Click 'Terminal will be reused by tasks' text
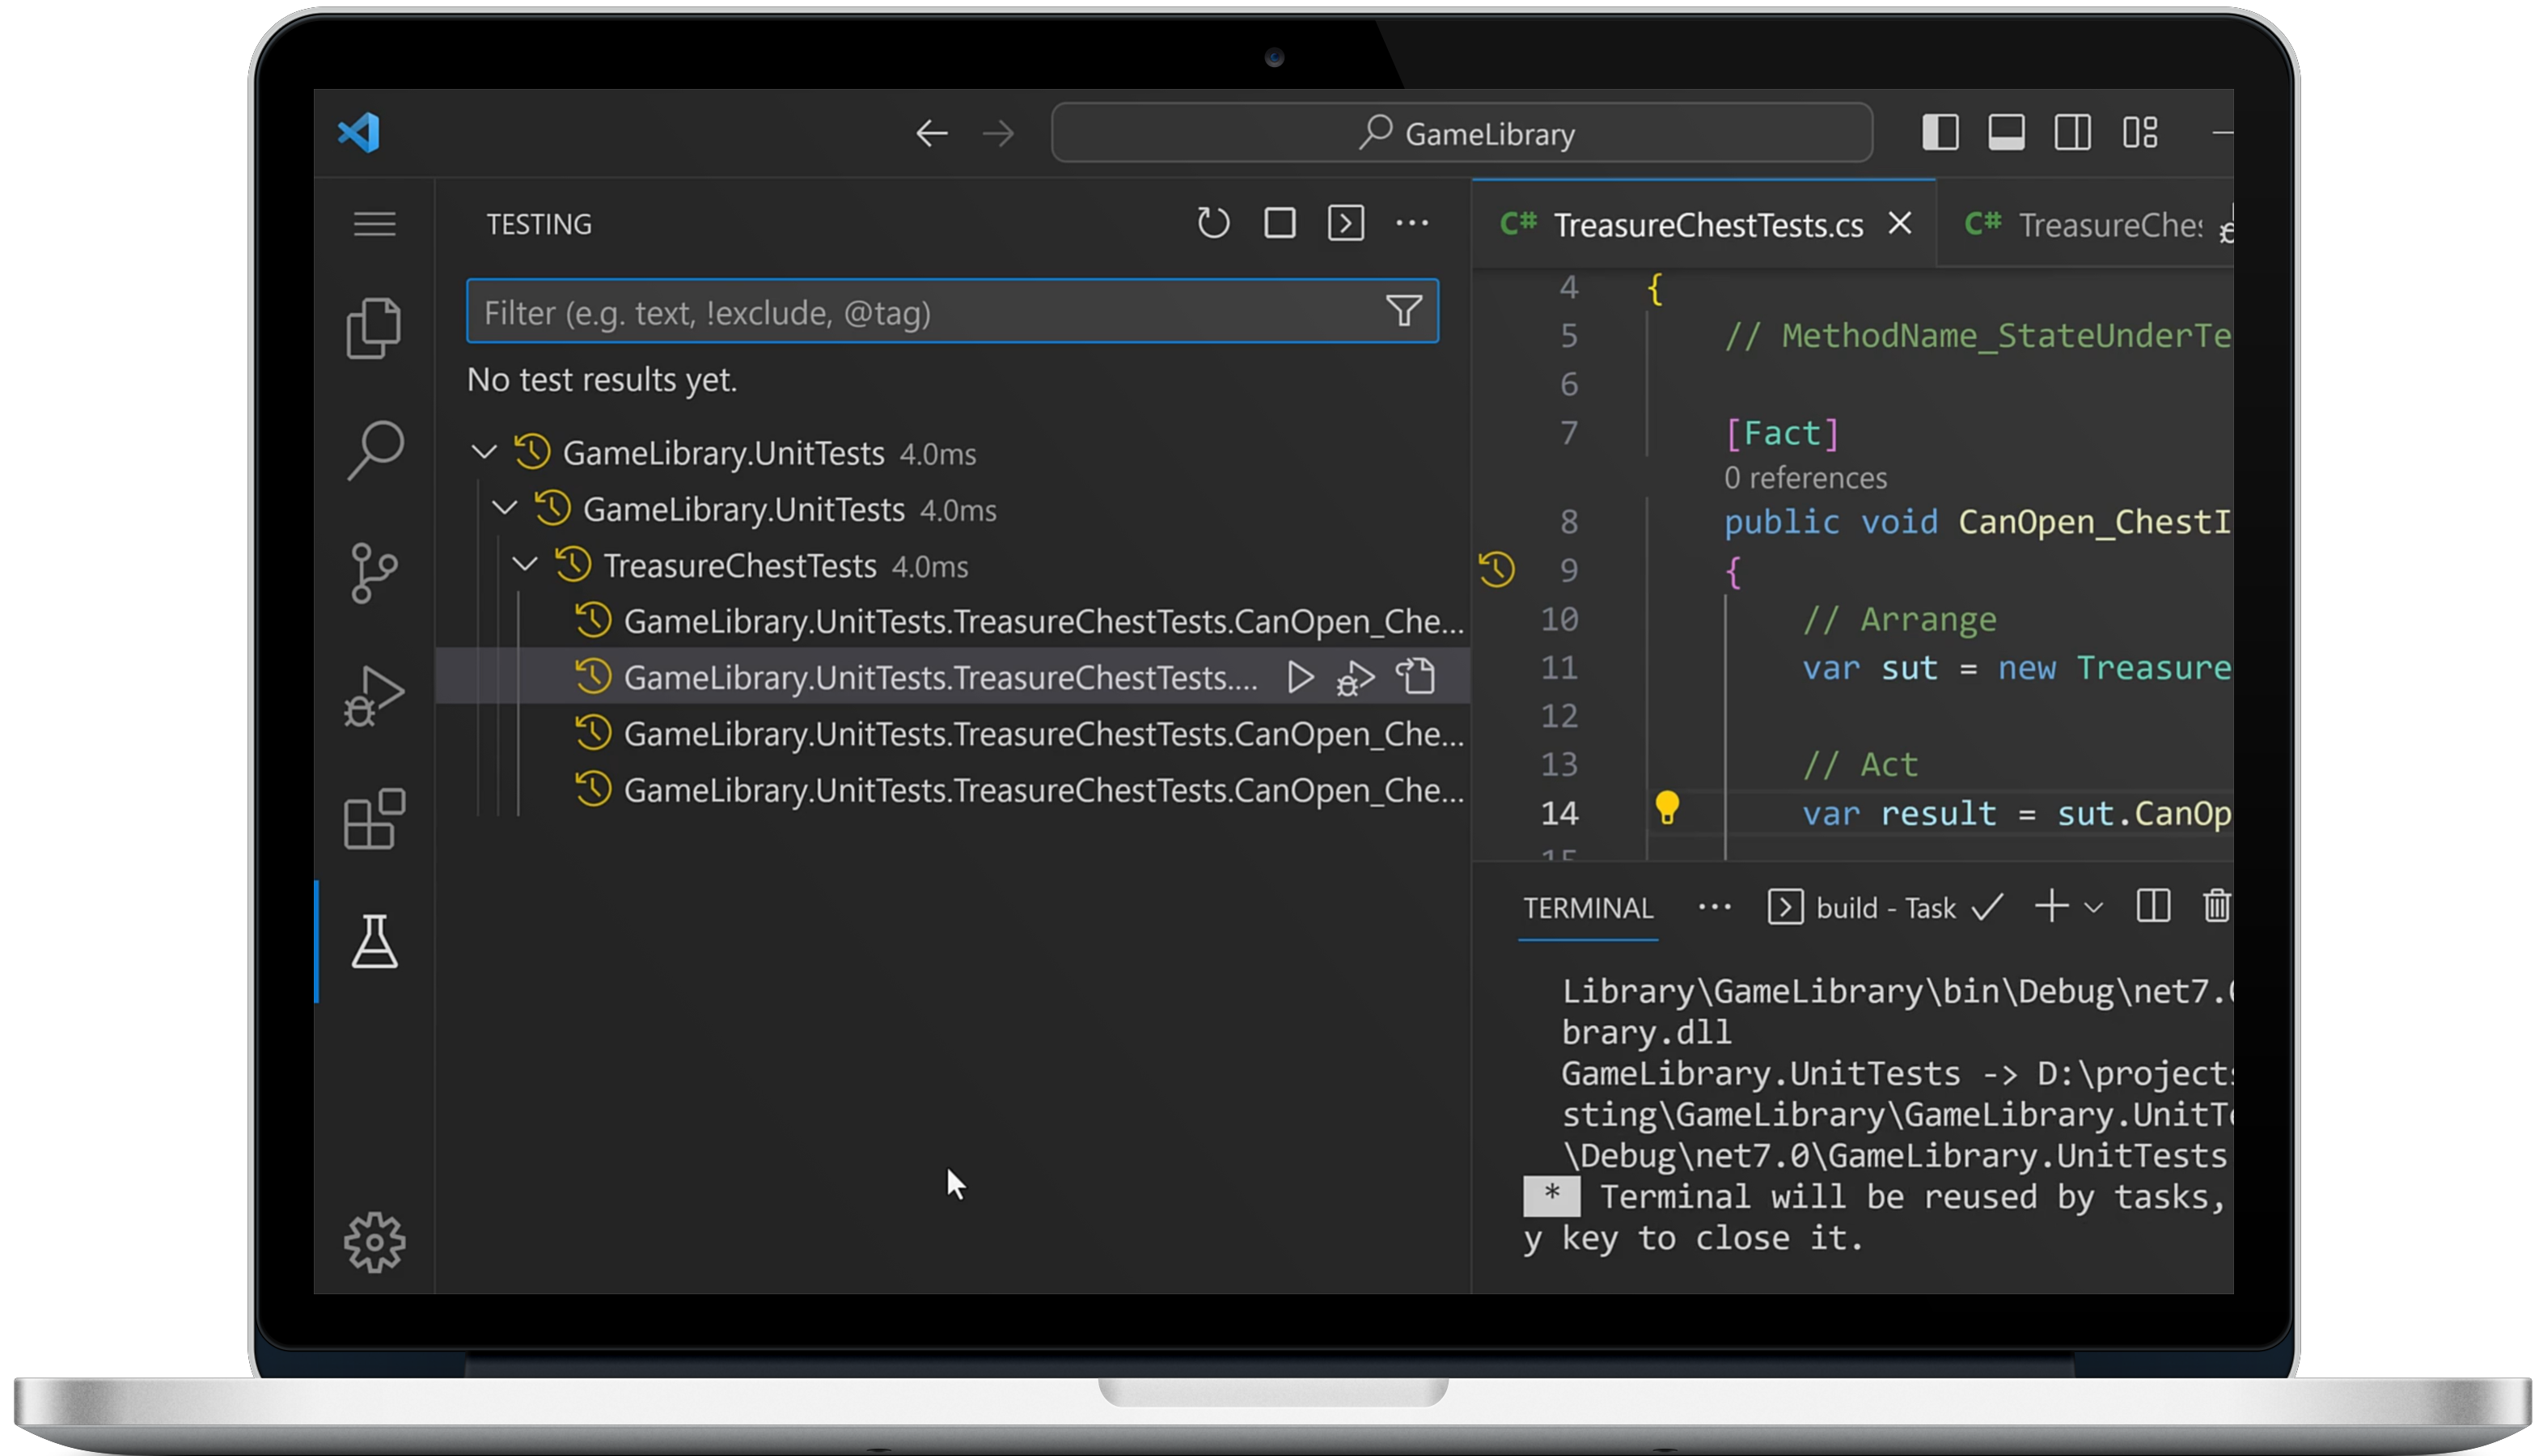Screen dimensions: 2543x1456 pos(1913,1196)
